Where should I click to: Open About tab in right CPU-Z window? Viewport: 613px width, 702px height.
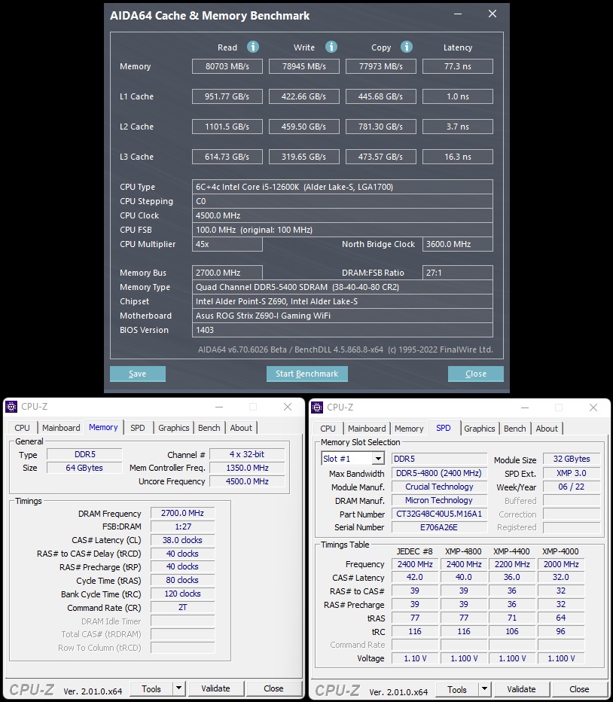(x=547, y=429)
